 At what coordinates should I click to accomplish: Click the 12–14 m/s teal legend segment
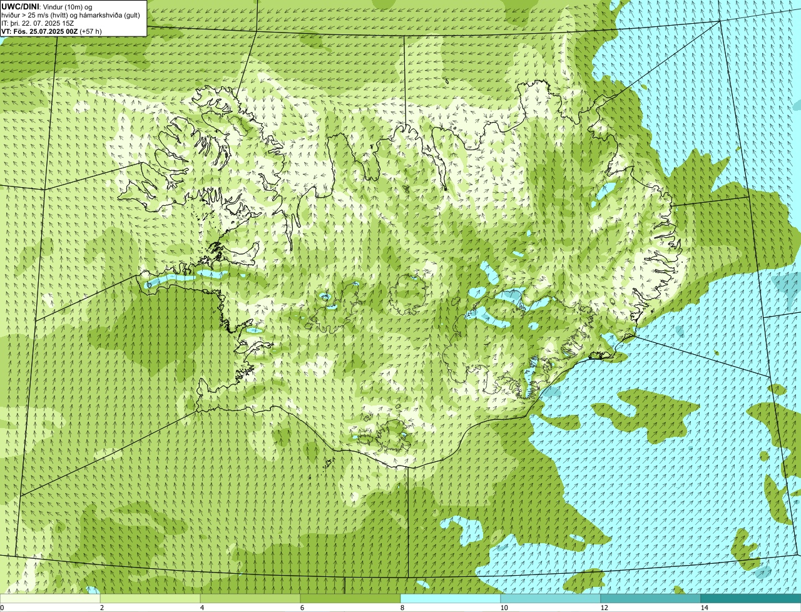[x=651, y=598]
